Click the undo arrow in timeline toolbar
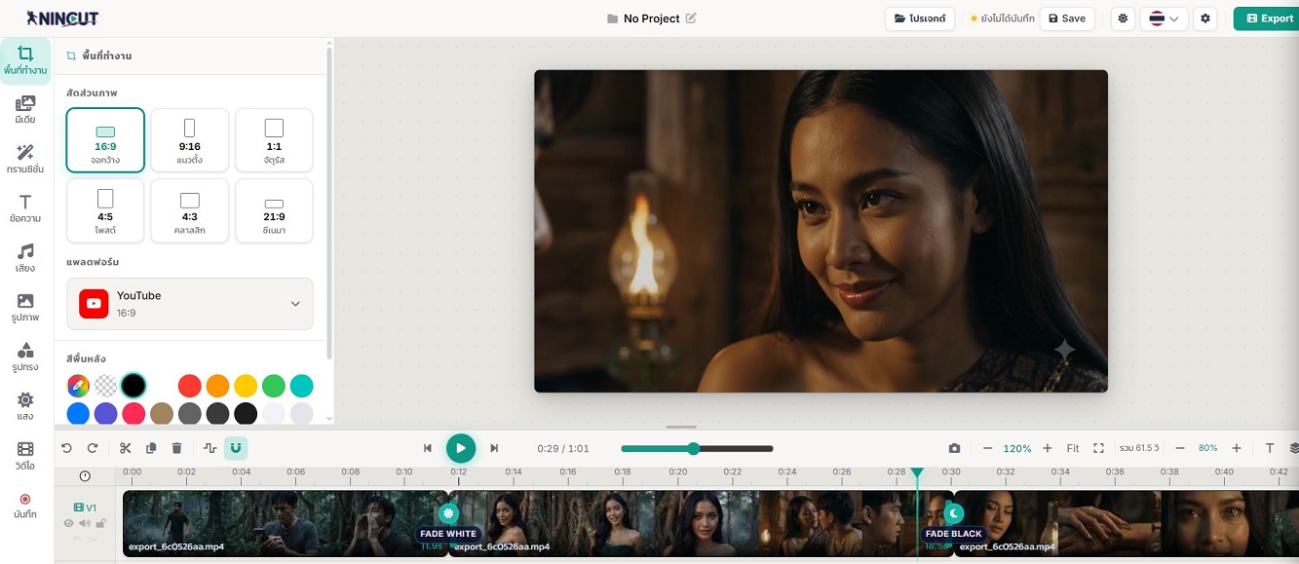Image resolution: width=1299 pixels, height=564 pixels. [66, 448]
